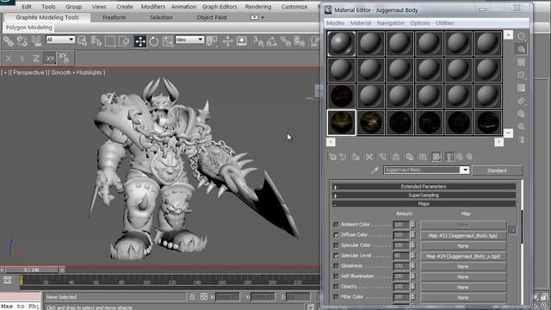Open the Map #24 Juggernaut_Body_s.tga specular map button

click(463, 257)
